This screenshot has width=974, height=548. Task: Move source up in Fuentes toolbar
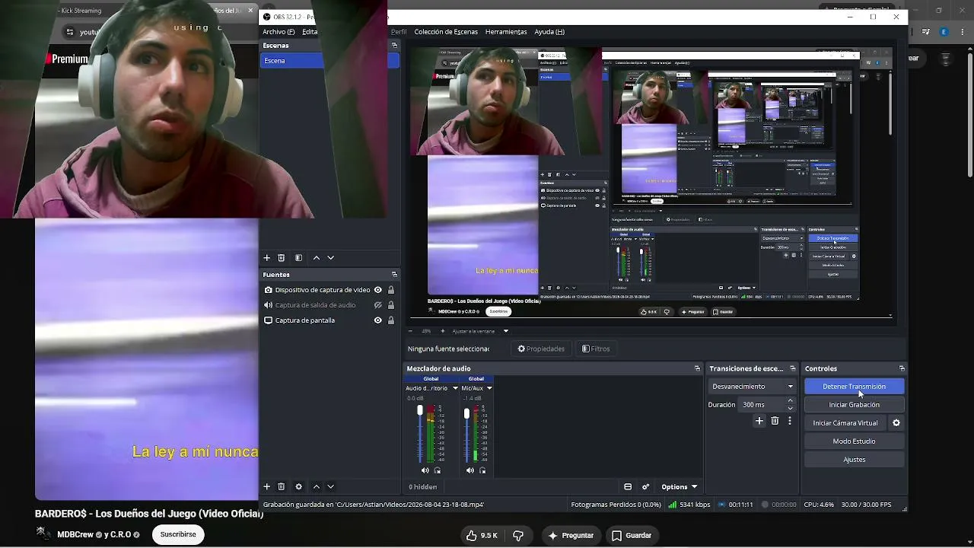point(317,486)
